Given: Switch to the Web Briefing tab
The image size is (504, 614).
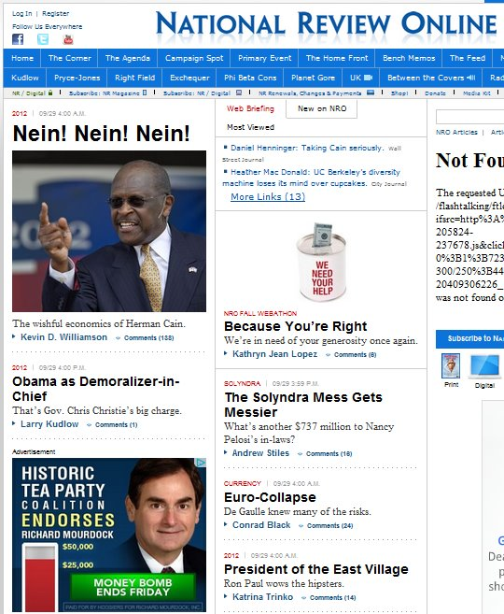Looking at the screenshot, I should pos(250,108).
